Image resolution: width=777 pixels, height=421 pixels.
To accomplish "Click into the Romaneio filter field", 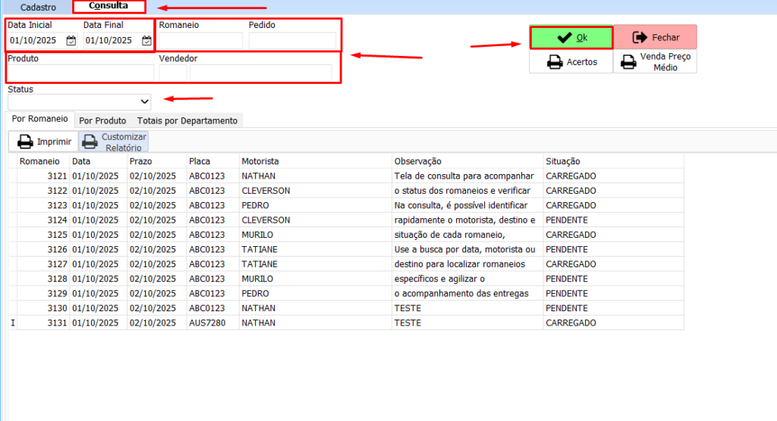I will coord(200,41).
